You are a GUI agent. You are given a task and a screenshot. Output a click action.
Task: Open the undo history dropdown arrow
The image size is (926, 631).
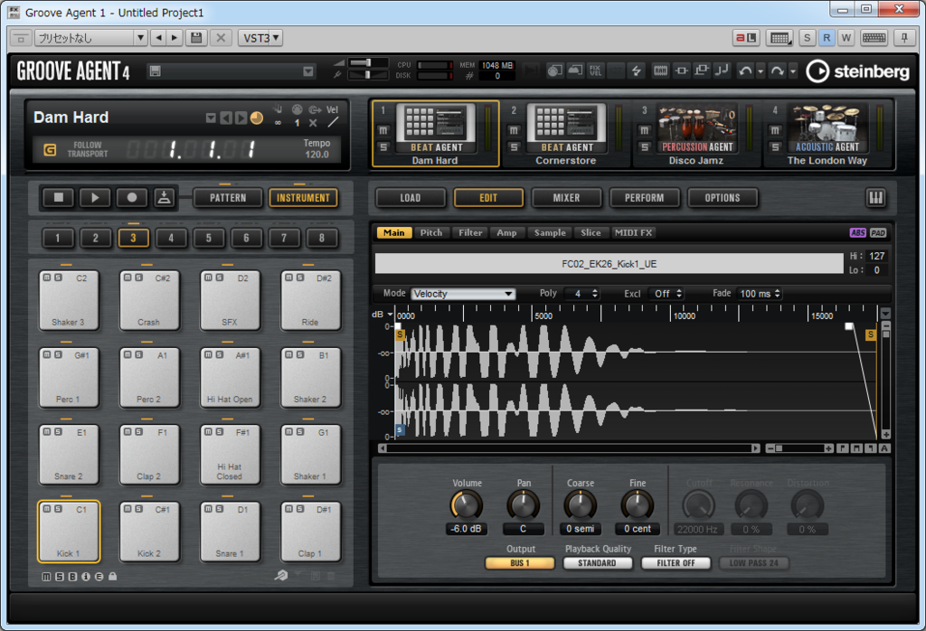760,71
